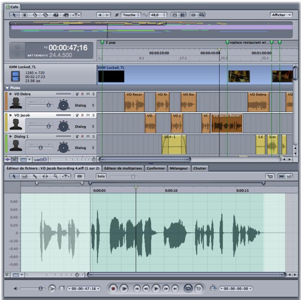Select the frequency selection tool in file editor
The width and height of the screenshot is (301, 301).
pos(25,176)
